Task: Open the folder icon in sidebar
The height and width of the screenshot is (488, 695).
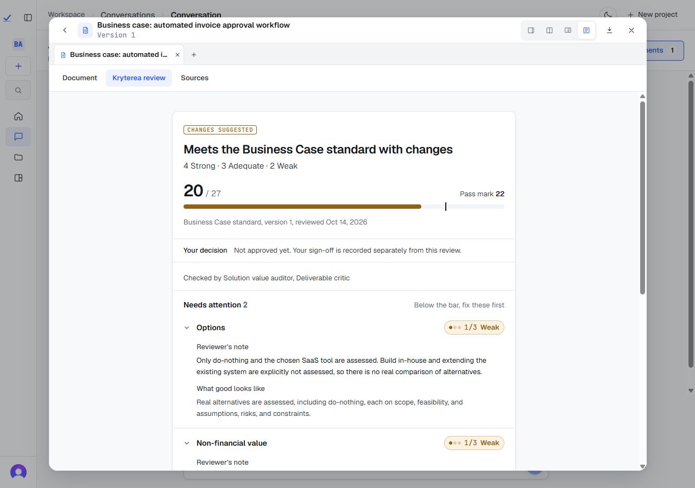Action: coord(18,157)
